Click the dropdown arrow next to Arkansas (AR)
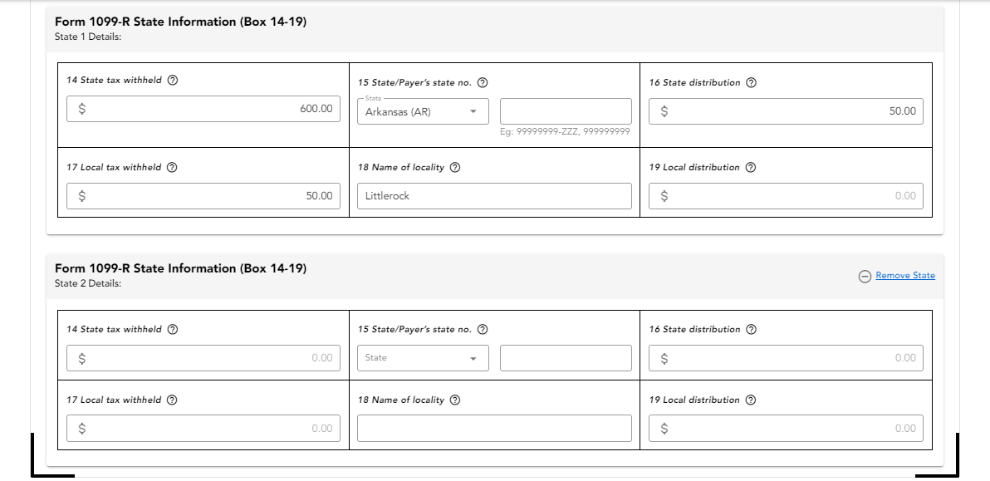This screenshot has width=990, height=481. pyautogui.click(x=473, y=110)
